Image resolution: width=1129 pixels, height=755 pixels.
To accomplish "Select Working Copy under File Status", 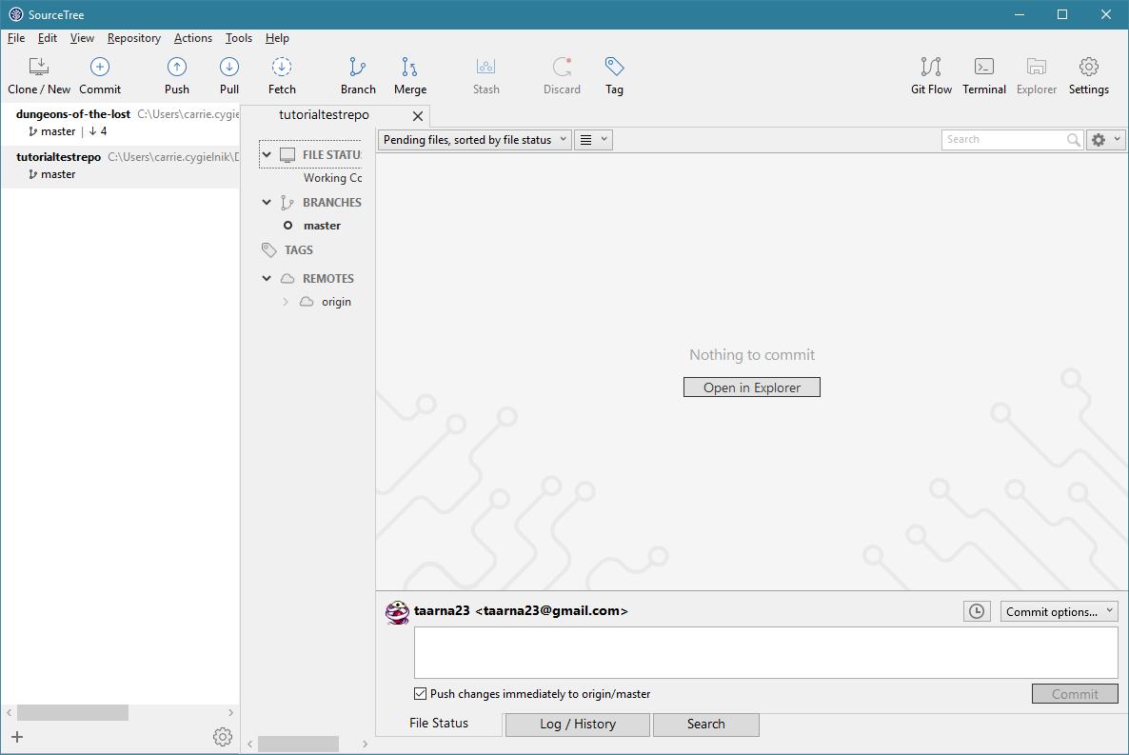I will tap(332, 178).
